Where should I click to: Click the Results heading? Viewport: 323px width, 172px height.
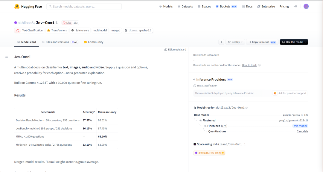click(x=20, y=95)
